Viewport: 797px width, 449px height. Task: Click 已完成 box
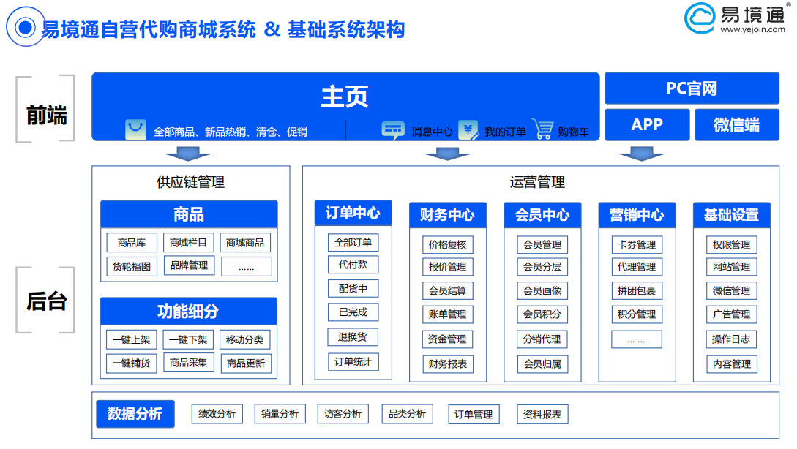coord(353,312)
